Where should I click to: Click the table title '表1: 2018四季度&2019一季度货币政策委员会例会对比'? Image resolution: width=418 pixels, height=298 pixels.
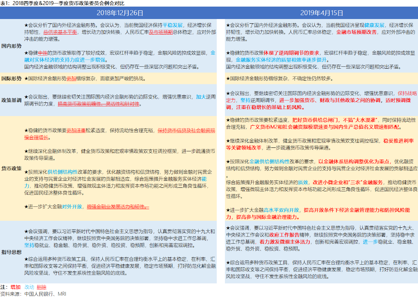tap(62, 3)
